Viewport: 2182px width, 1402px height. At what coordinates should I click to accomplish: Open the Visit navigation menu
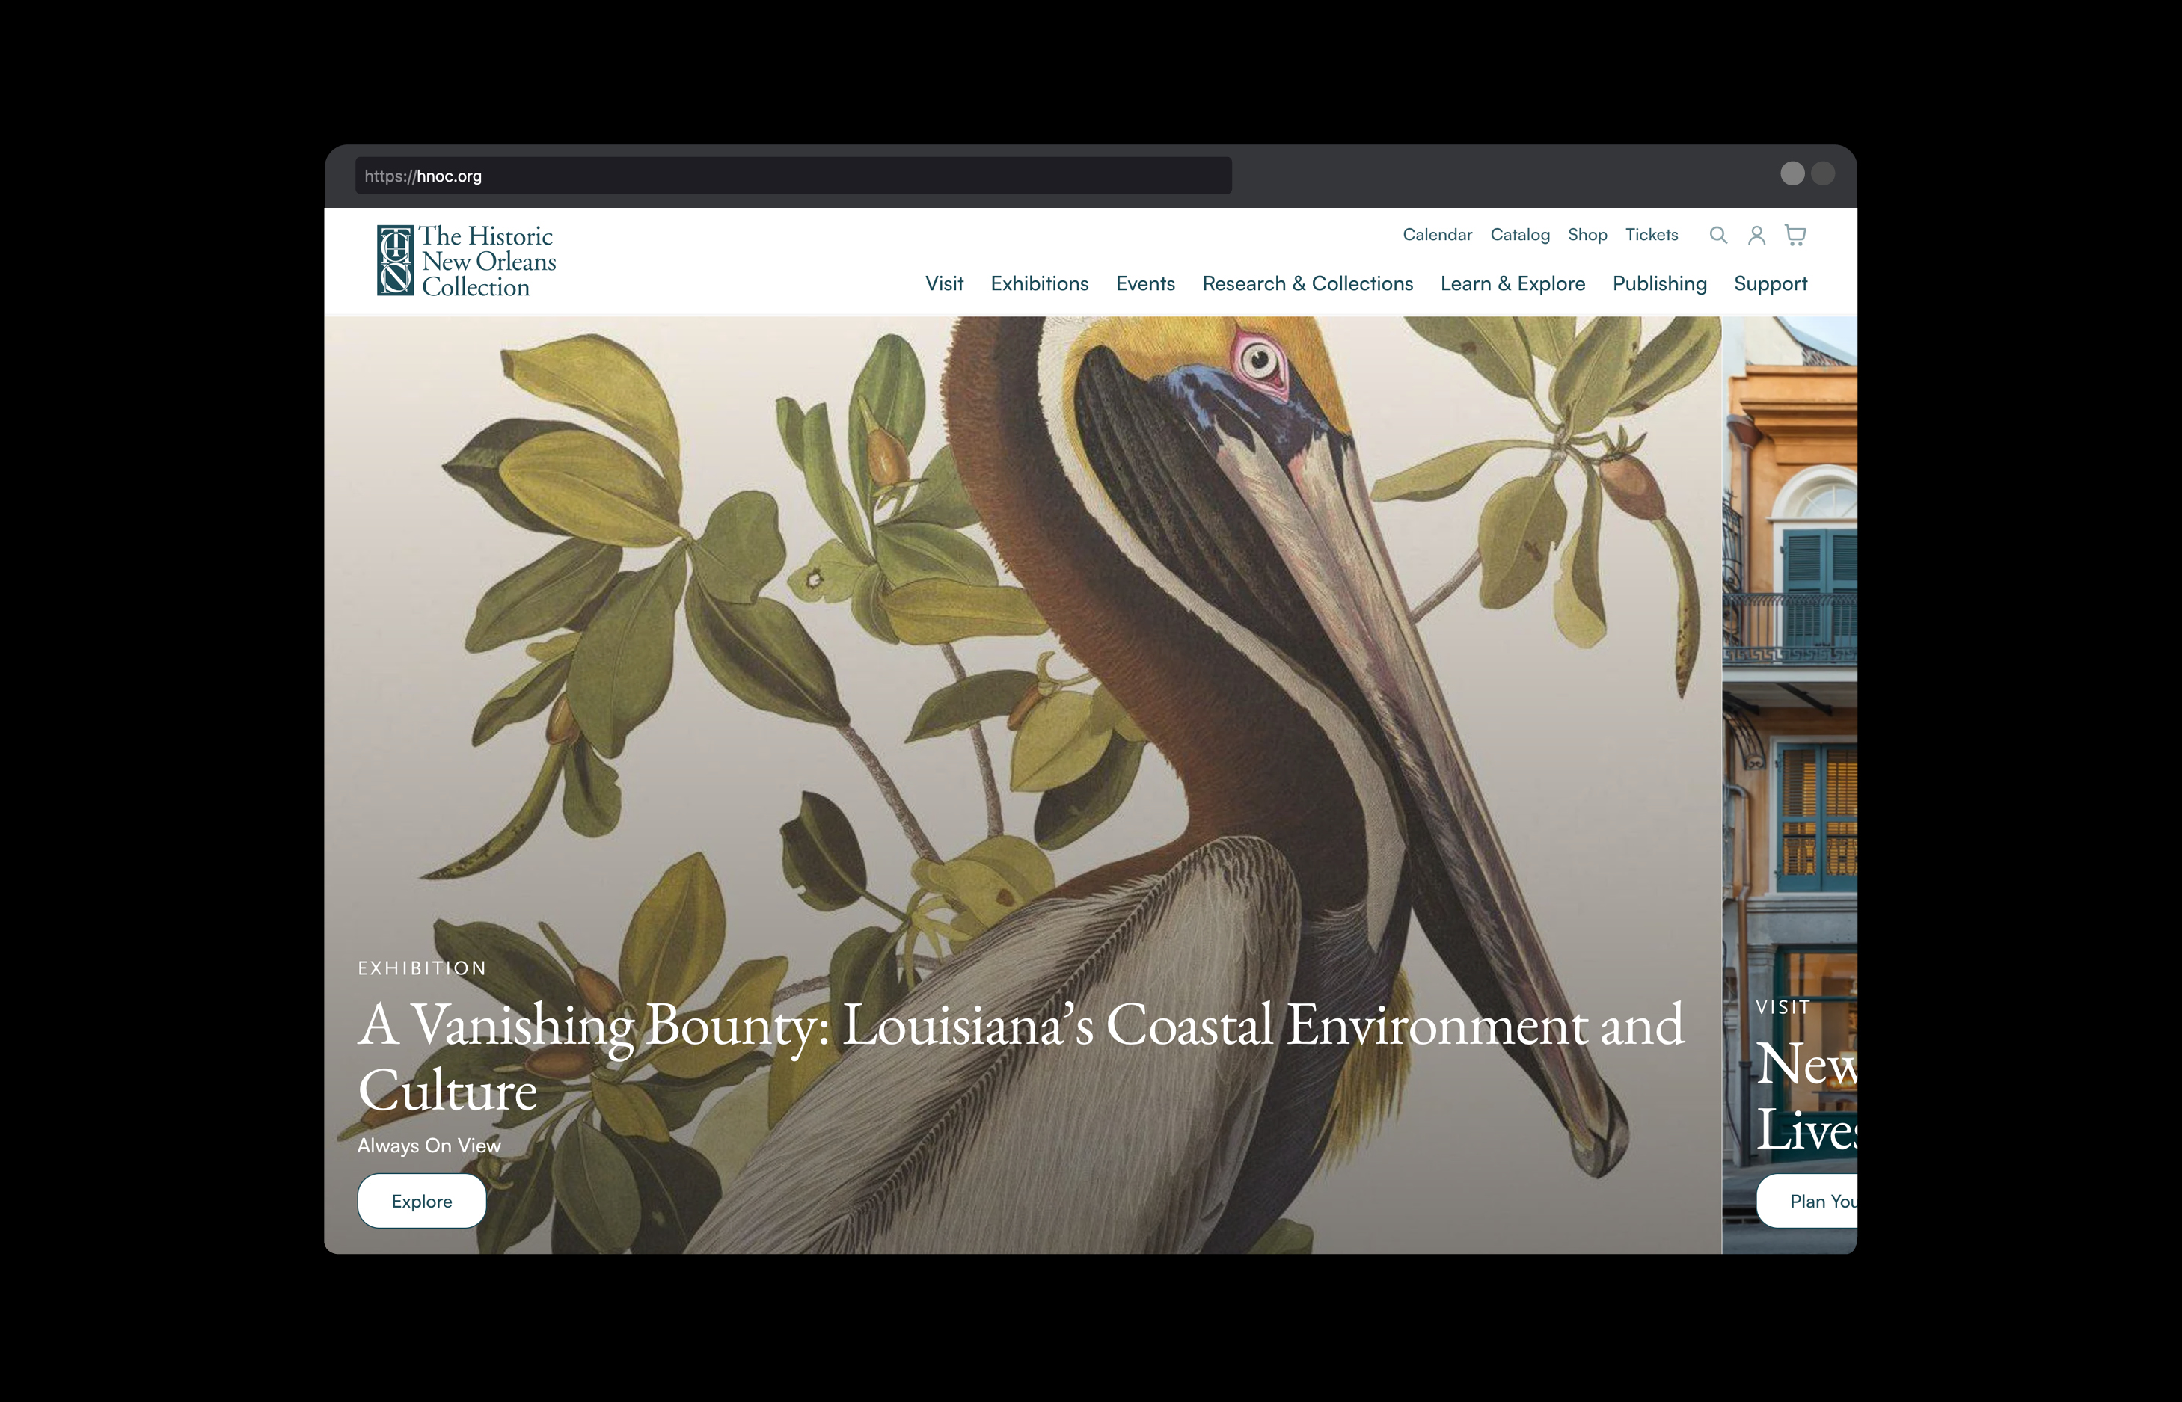point(944,284)
